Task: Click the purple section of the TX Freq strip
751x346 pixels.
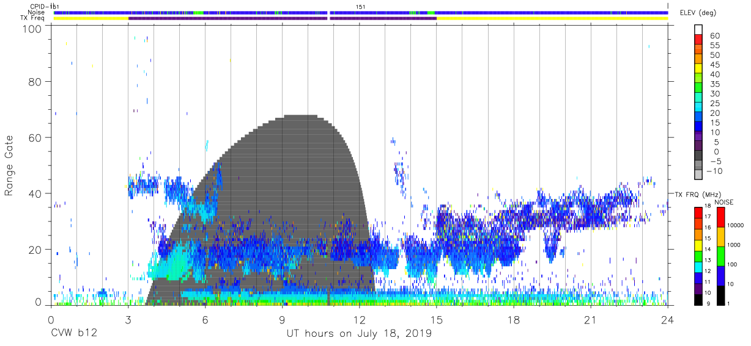Action: [x=282, y=18]
